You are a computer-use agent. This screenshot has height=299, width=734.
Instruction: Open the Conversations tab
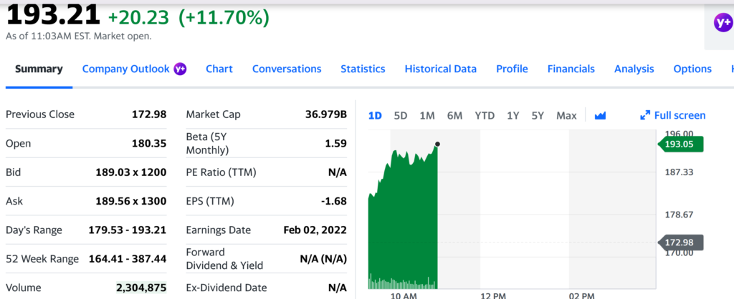pyautogui.click(x=287, y=69)
